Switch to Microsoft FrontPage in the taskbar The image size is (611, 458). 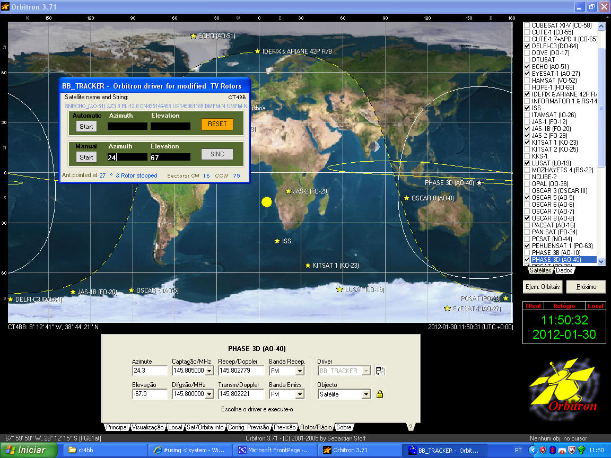pyautogui.click(x=274, y=450)
